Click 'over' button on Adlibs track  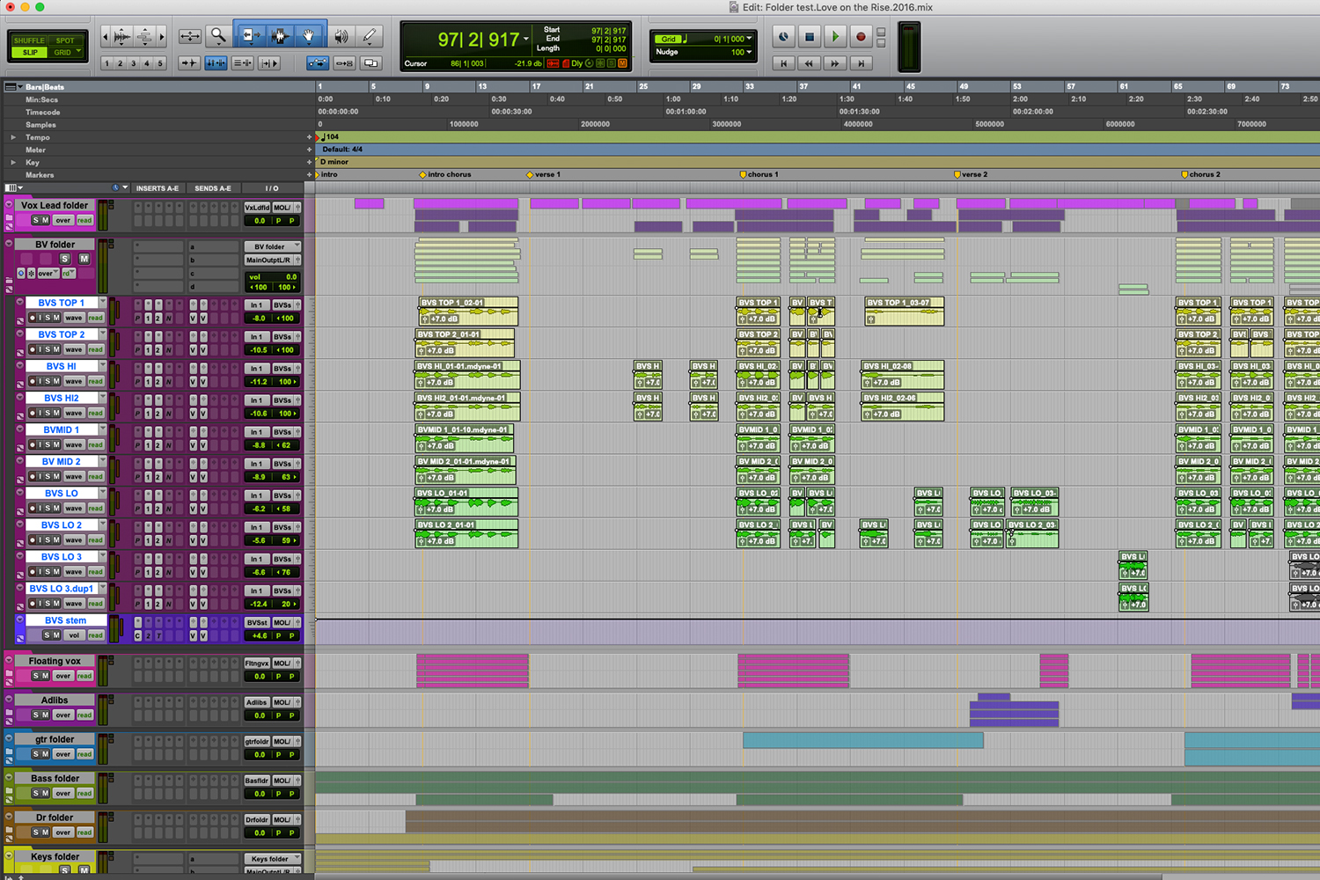[x=63, y=715]
